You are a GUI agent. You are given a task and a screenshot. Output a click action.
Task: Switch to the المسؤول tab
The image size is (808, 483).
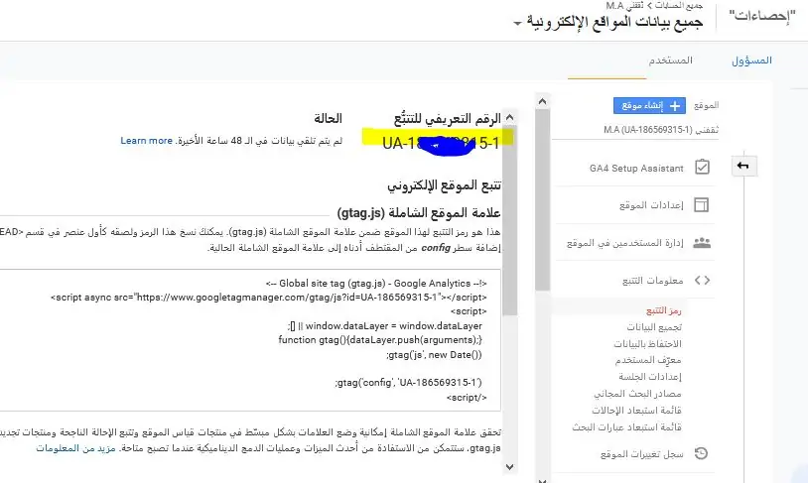[x=751, y=60]
